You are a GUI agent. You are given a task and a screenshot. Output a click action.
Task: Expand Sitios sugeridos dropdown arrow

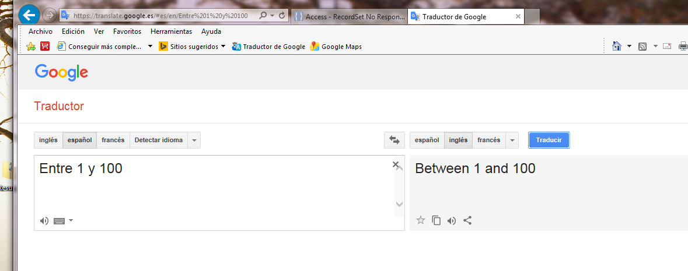point(223,47)
